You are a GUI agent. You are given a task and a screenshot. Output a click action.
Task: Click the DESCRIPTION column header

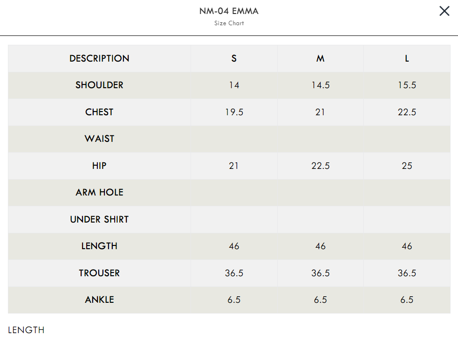[99, 58]
